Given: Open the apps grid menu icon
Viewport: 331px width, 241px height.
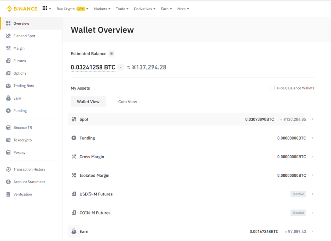Looking at the screenshot, I should coord(45,8).
